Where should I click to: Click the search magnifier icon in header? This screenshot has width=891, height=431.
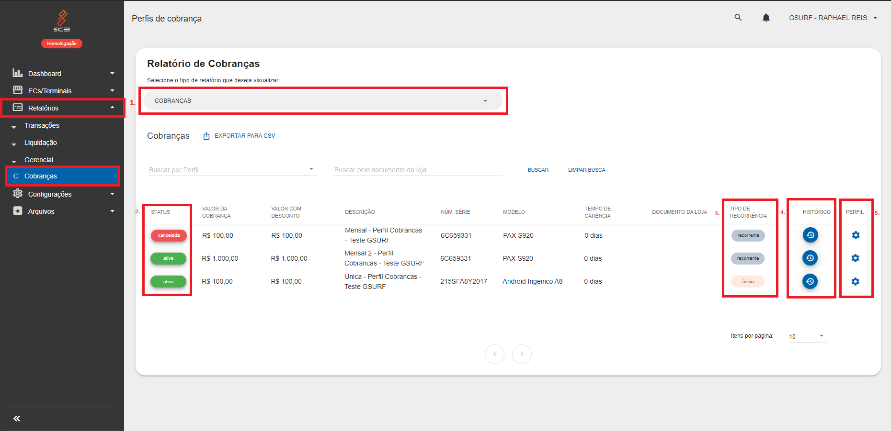(x=738, y=18)
